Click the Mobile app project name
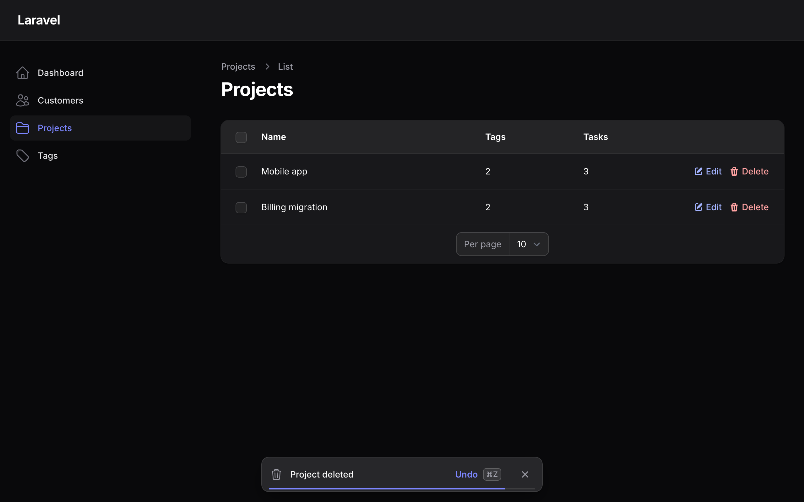This screenshot has height=502, width=804. tap(285, 171)
